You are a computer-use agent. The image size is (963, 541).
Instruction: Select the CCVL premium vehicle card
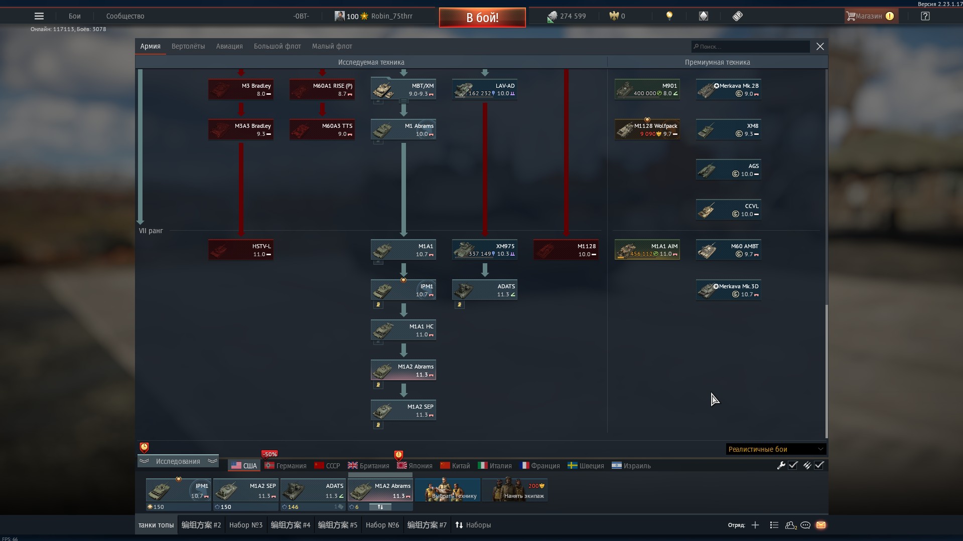click(729, 210)
